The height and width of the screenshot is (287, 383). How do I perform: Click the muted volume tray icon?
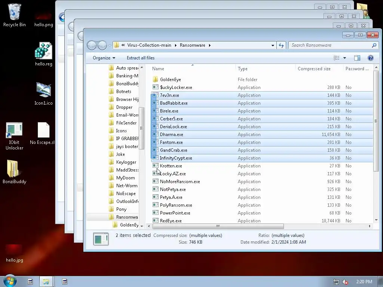pos(345,282)
